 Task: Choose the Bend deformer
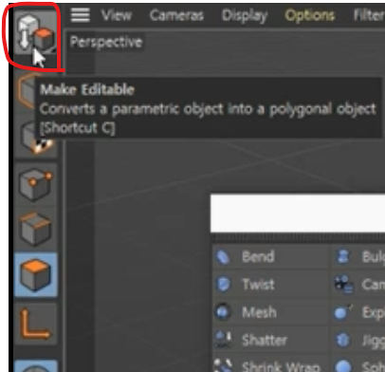click(270, 256)
